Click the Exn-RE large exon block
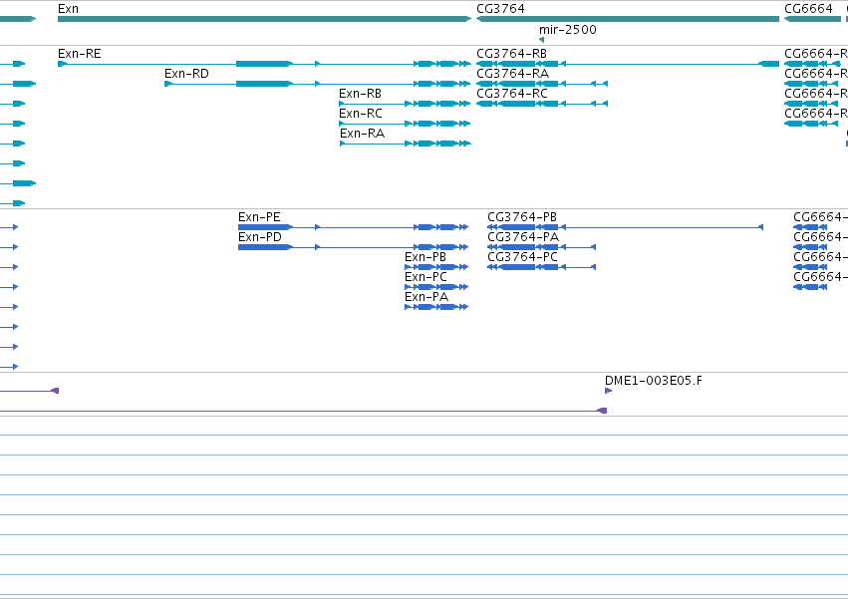Screen dimensions: 848x599 [x=264, y=64]
